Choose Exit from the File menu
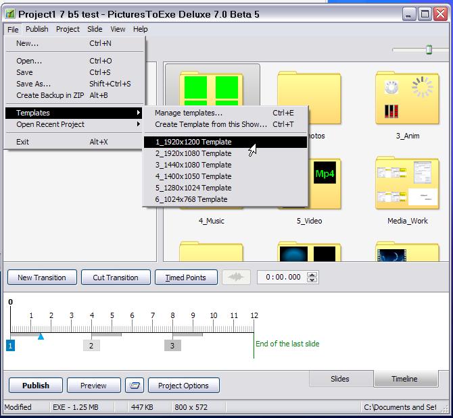 (x=74, y=142)
